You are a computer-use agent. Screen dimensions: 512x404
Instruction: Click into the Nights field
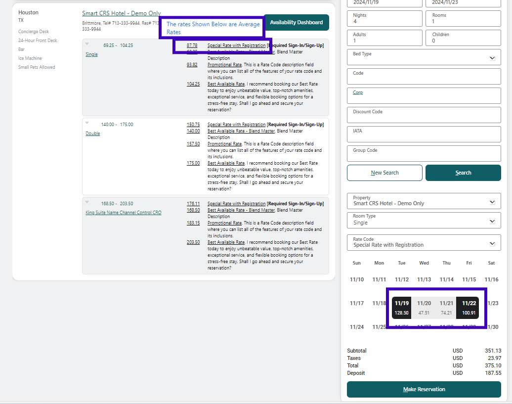[384, 19]
